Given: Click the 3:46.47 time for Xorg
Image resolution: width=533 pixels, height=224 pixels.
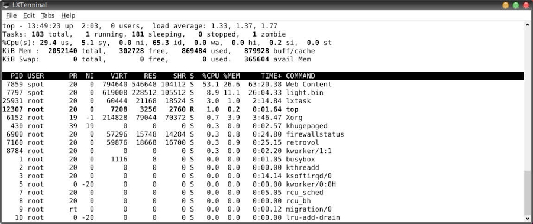Looking at the screenshot, I should click(267, 118).
